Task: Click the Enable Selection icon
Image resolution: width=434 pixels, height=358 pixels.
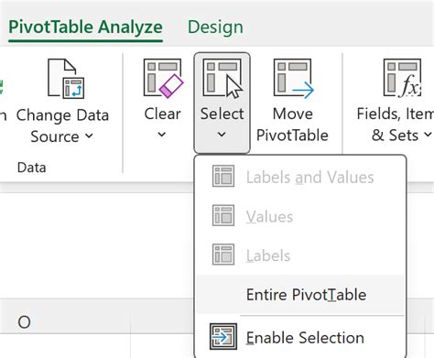Action: pyautogui.click(x=223, y=336)
